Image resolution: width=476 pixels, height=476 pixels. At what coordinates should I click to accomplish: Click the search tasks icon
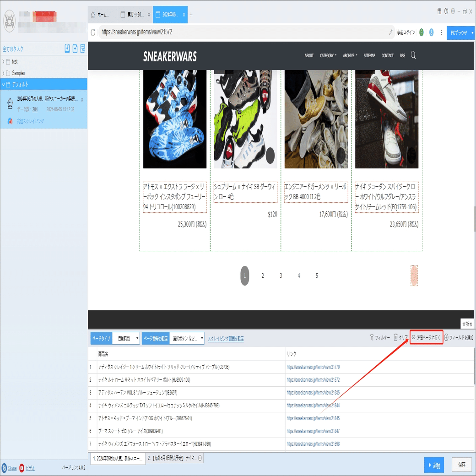tap(82, 49)
